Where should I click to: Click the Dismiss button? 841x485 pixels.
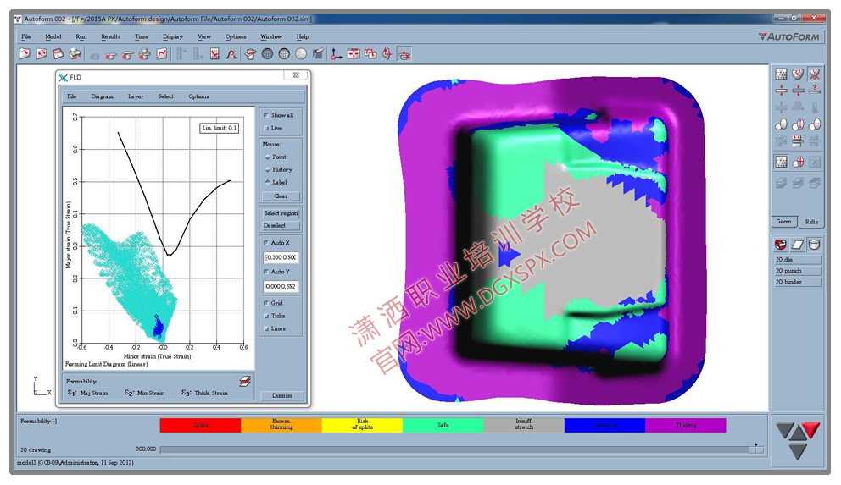(x=282, y=395)
